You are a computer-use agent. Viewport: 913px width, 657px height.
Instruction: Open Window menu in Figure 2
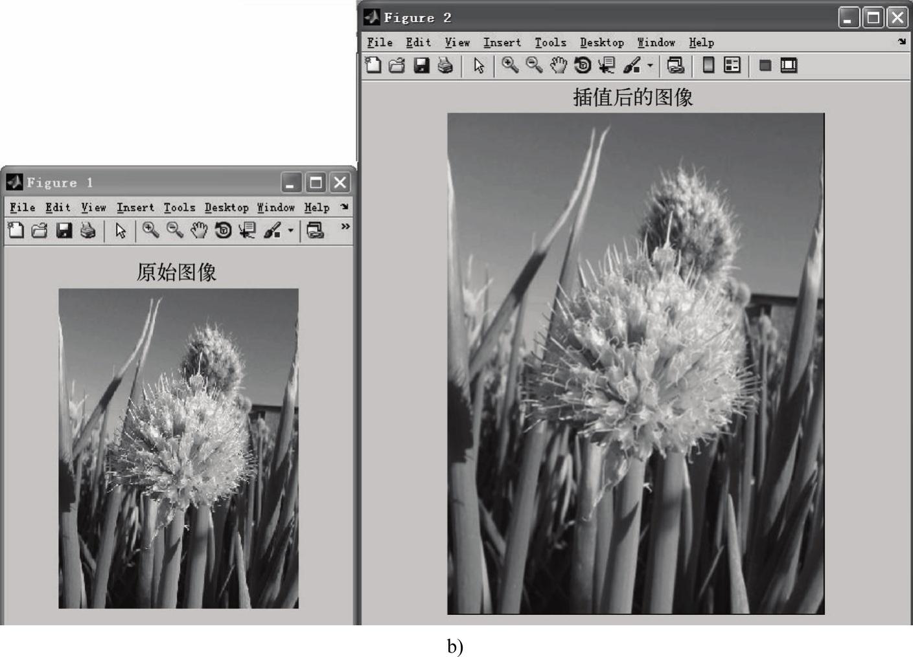coord(656,42)
